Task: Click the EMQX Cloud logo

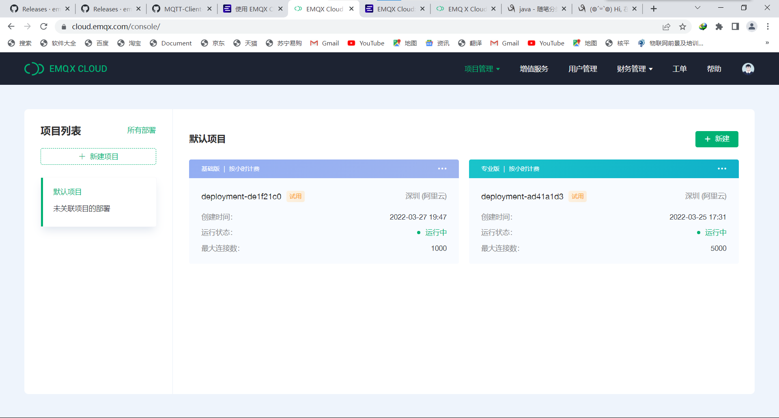Action: click(x=66, y=69)
